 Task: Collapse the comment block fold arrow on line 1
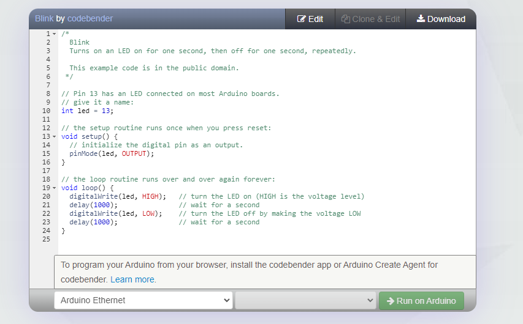55,34
